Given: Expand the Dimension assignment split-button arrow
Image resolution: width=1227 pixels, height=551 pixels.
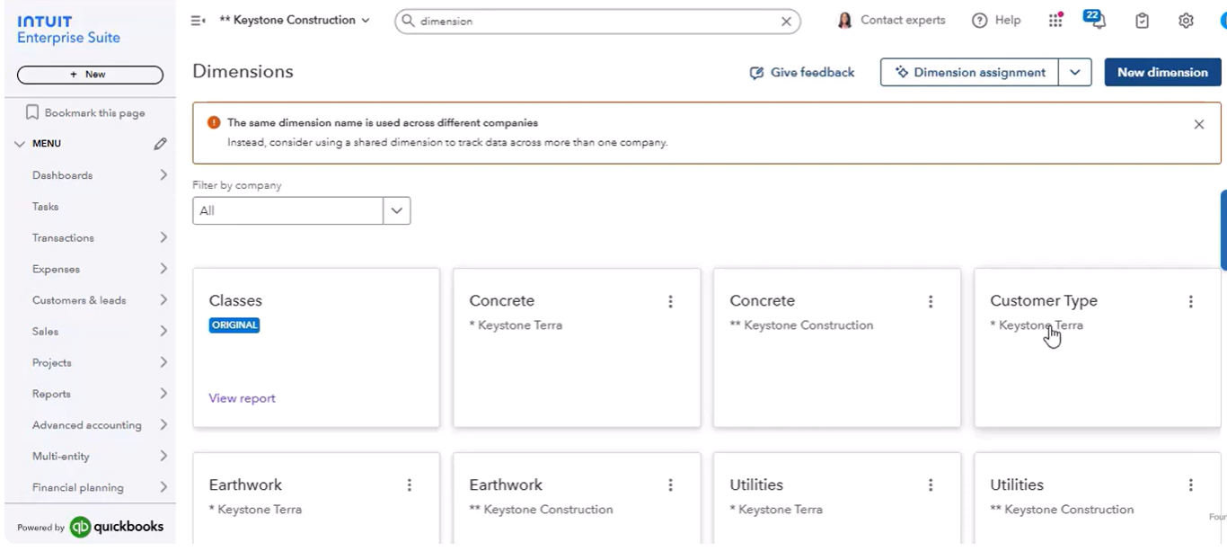Looking at the screenshot, I should [x=1075, y=73].
